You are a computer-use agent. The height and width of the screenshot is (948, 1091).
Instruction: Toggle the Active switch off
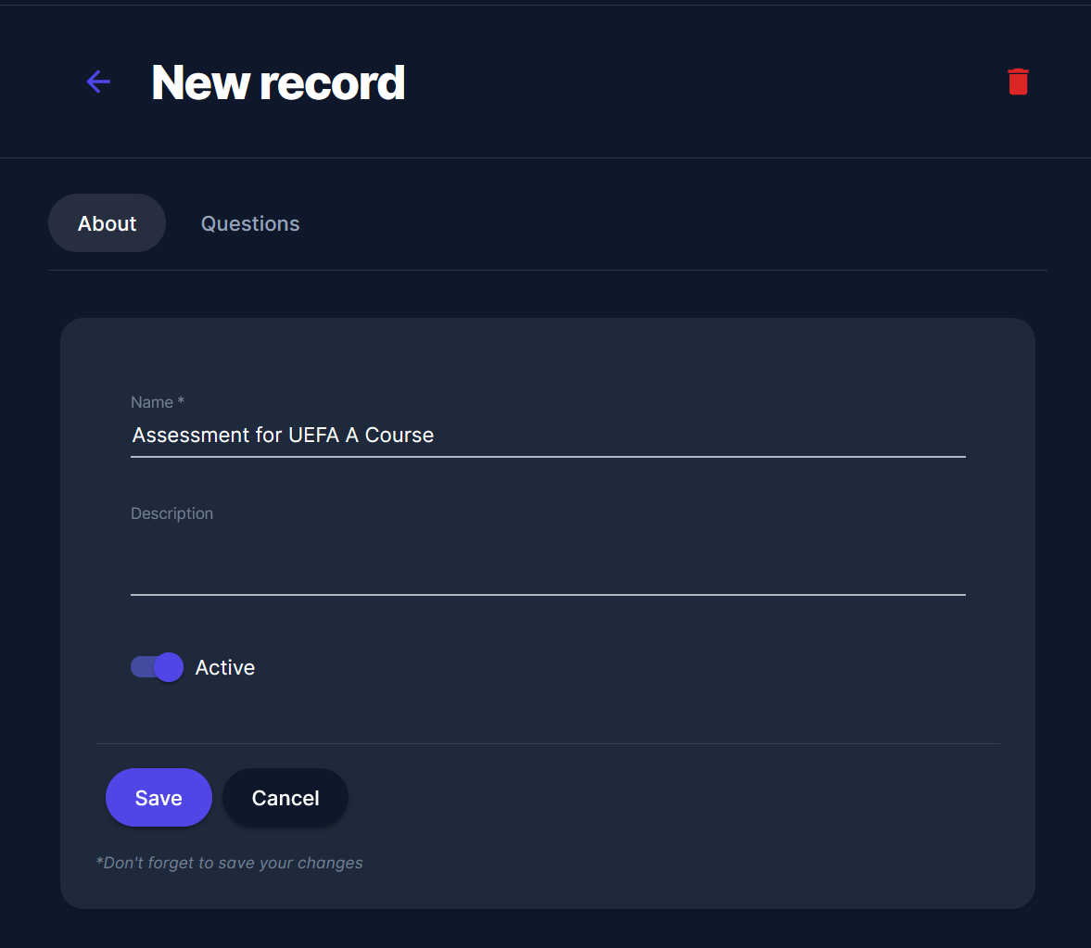(157, 667)
